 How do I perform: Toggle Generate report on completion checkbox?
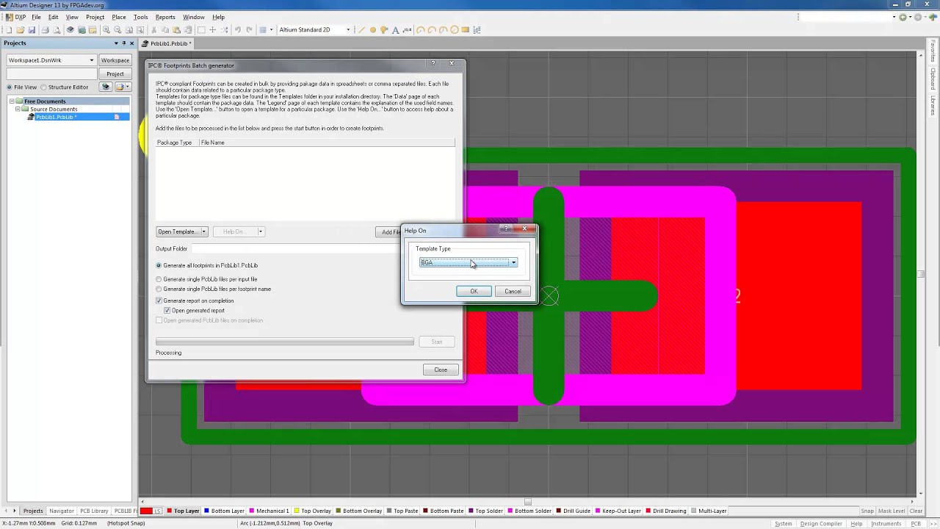click(x=159, y=301)
